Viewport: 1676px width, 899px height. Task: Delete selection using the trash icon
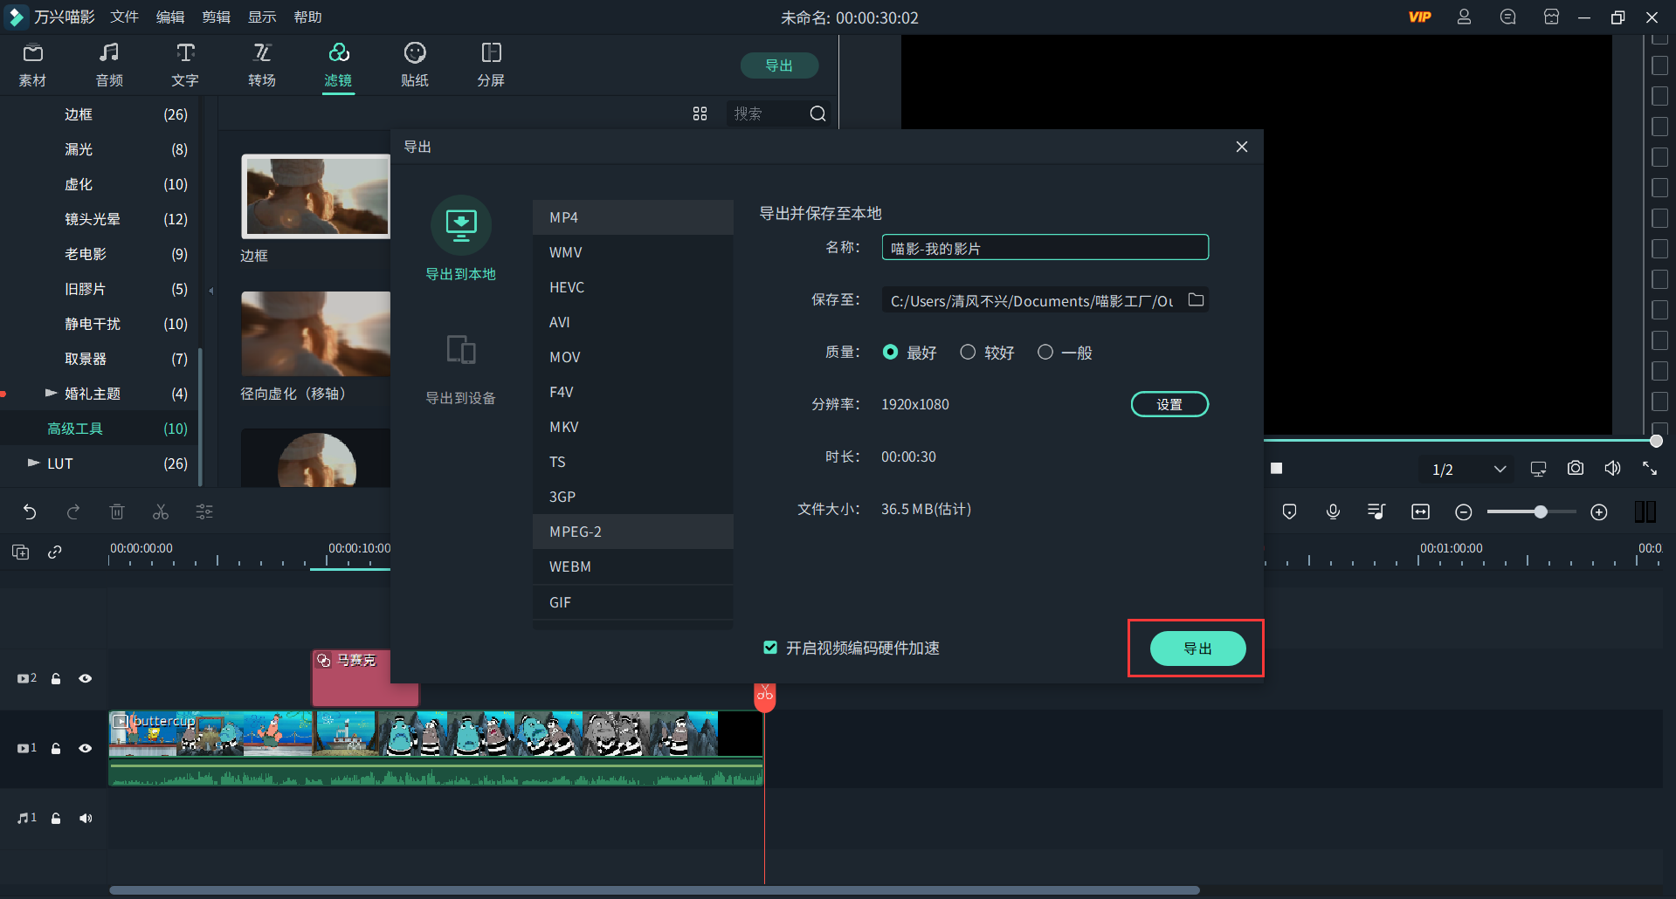coord(117,512)
